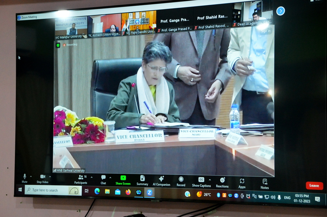327x217 pixels.
Task: Open the 26°C weather widget
Action: pos(204,194)
